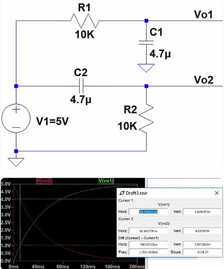
Task: Click the Cursor 1 Horz input field
Action: click(x=148, y=212)
